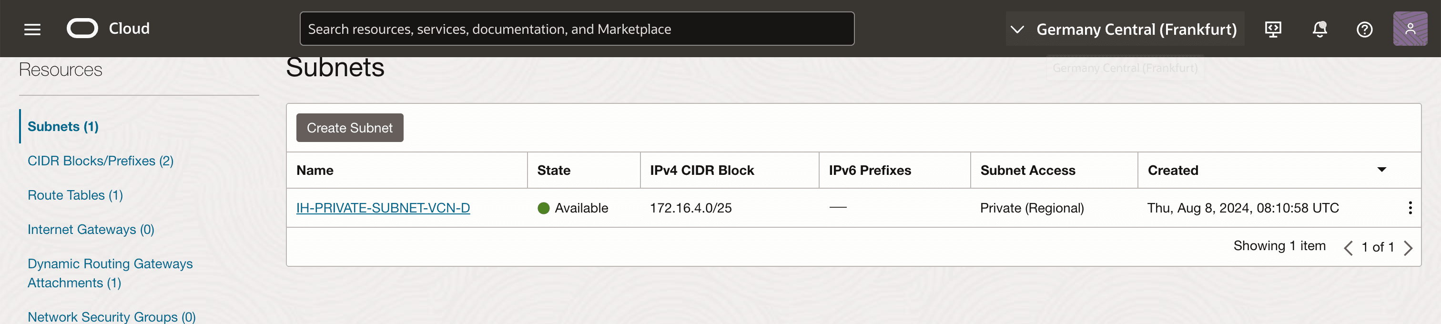Open CIDR Blocks/Prefixes (2) resource section
Screen dimensions: 1441x324
pyautogui.click(x=101, y=161)
